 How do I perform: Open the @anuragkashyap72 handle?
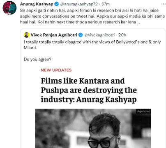pos(79,4)
